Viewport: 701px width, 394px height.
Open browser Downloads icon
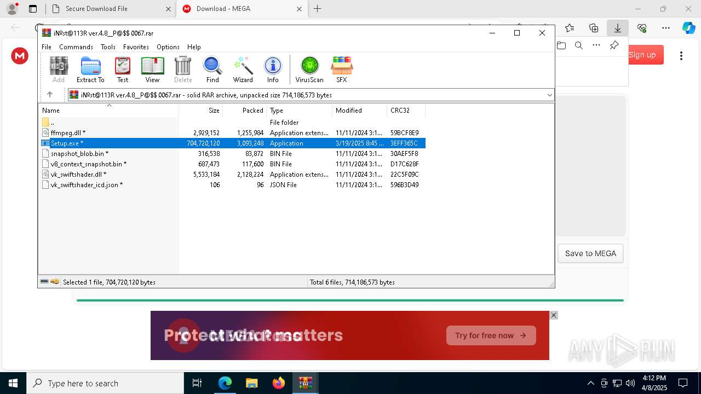pyautogui.click(x=618, y=28)
